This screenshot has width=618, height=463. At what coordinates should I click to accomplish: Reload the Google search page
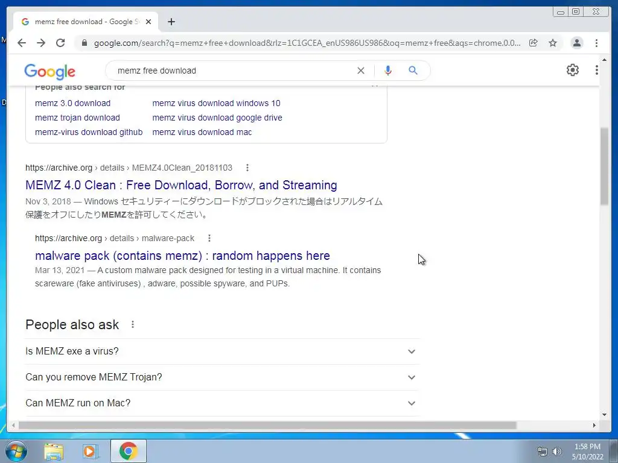coord(60,43)
